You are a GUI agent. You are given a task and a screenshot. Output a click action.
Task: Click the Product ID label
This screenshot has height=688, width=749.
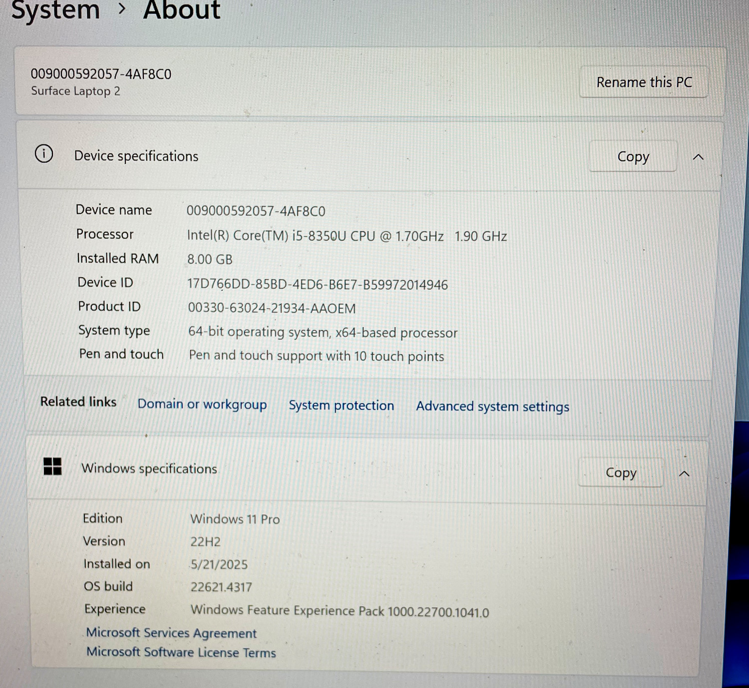tap(109, 306)
